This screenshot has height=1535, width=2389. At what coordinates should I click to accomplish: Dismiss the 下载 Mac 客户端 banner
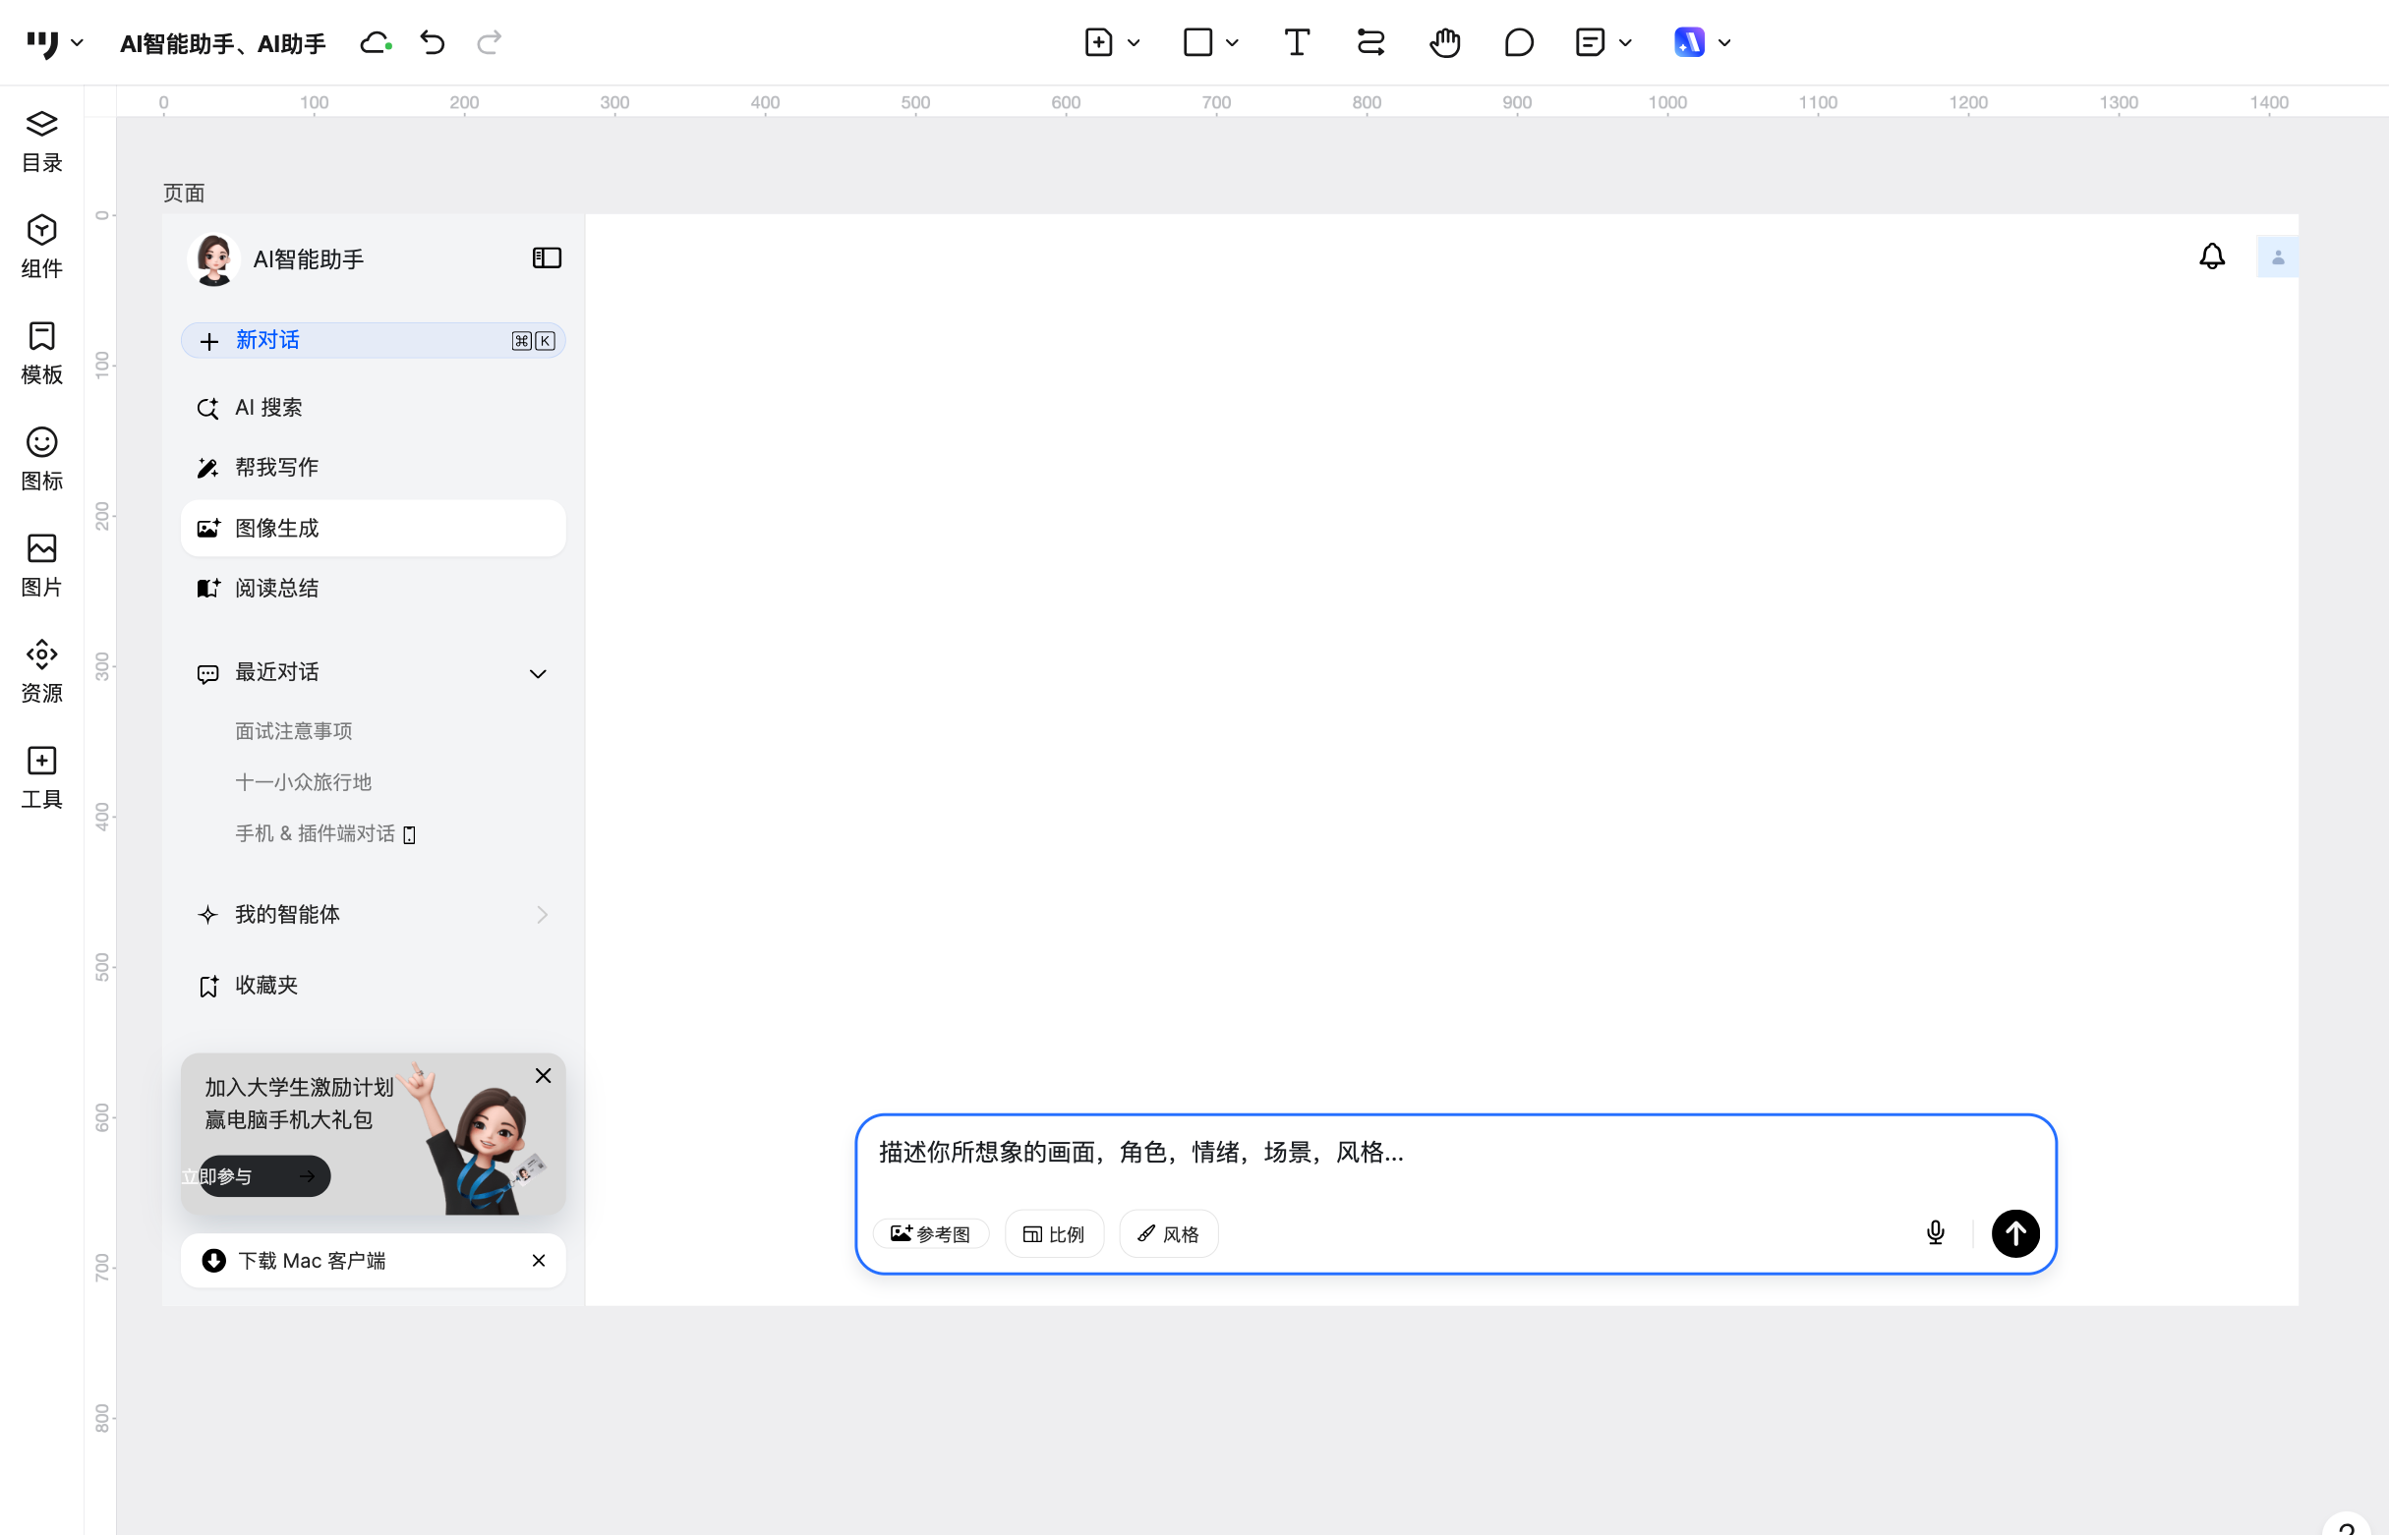pyautogui.click(x=539, y=1260)
